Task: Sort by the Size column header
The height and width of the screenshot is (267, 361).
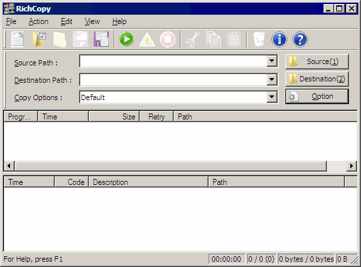Action: [114, 117]
